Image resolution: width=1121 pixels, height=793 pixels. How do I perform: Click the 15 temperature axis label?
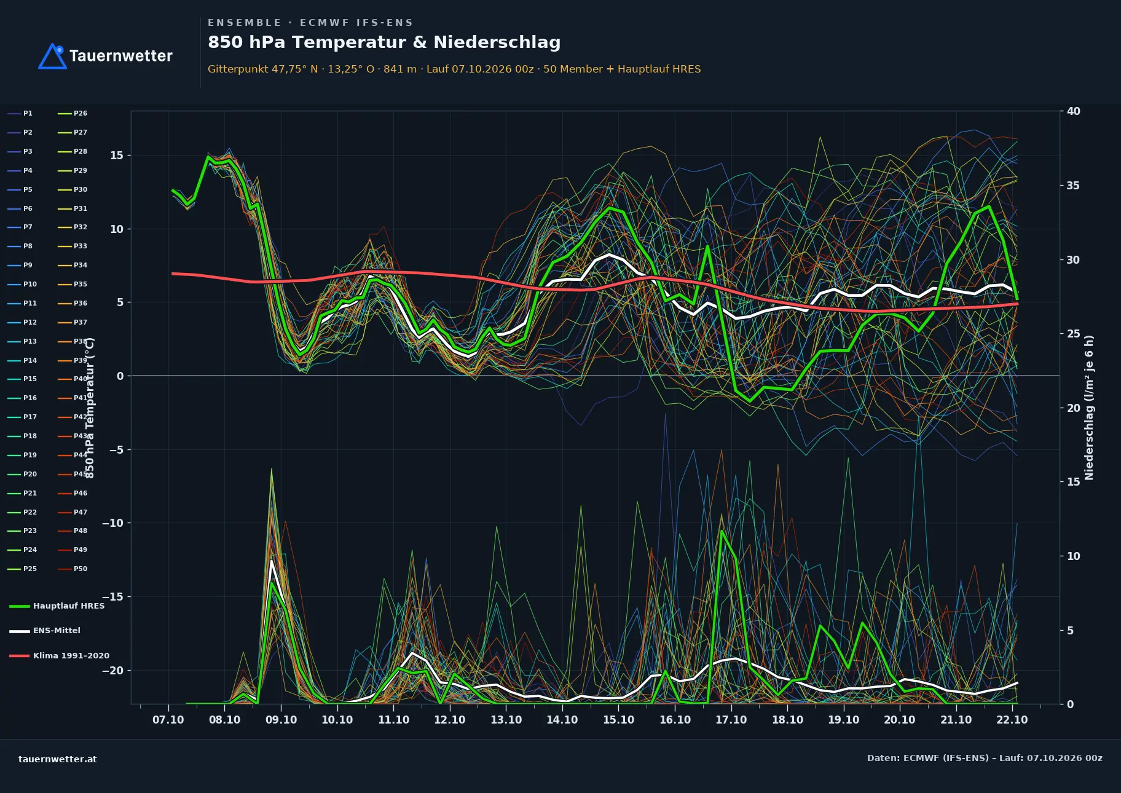tap(117, 156)
